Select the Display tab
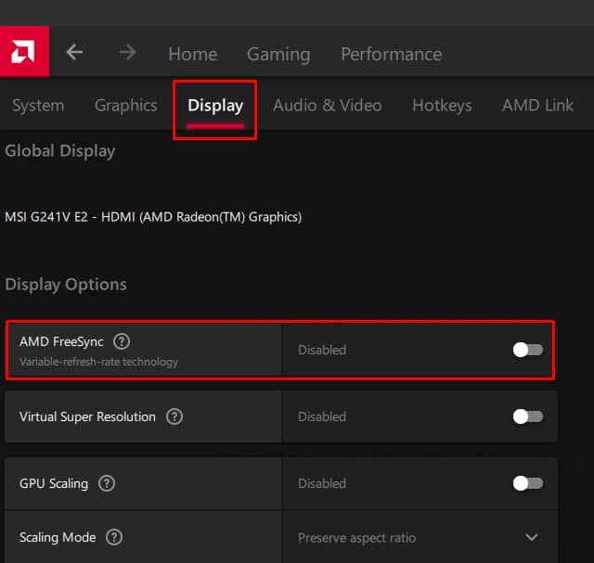594x563 pixels. (x=215, y=106)
